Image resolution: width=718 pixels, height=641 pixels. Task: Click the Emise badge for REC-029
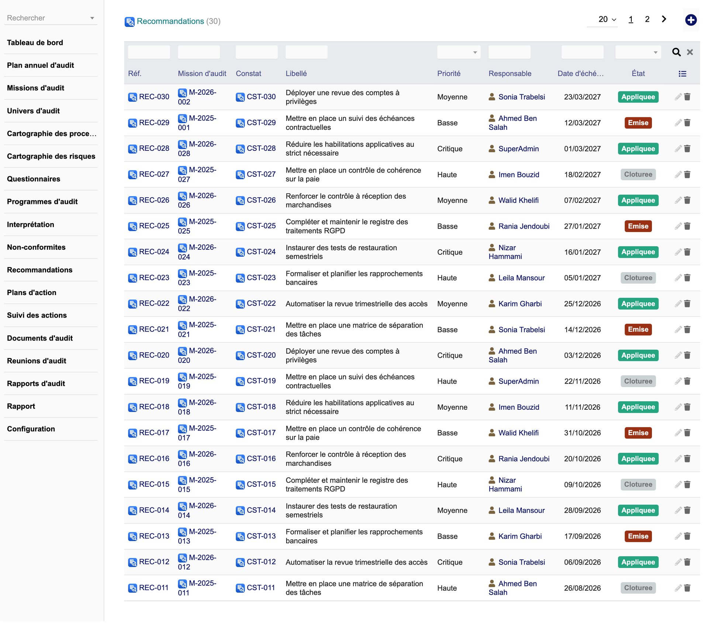[638, 123]
